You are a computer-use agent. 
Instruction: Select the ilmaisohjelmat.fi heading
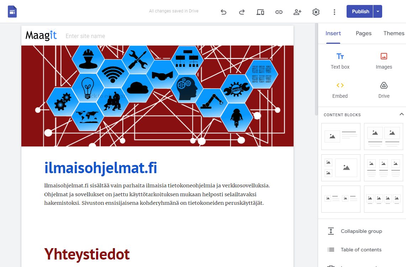click(100, 168)
